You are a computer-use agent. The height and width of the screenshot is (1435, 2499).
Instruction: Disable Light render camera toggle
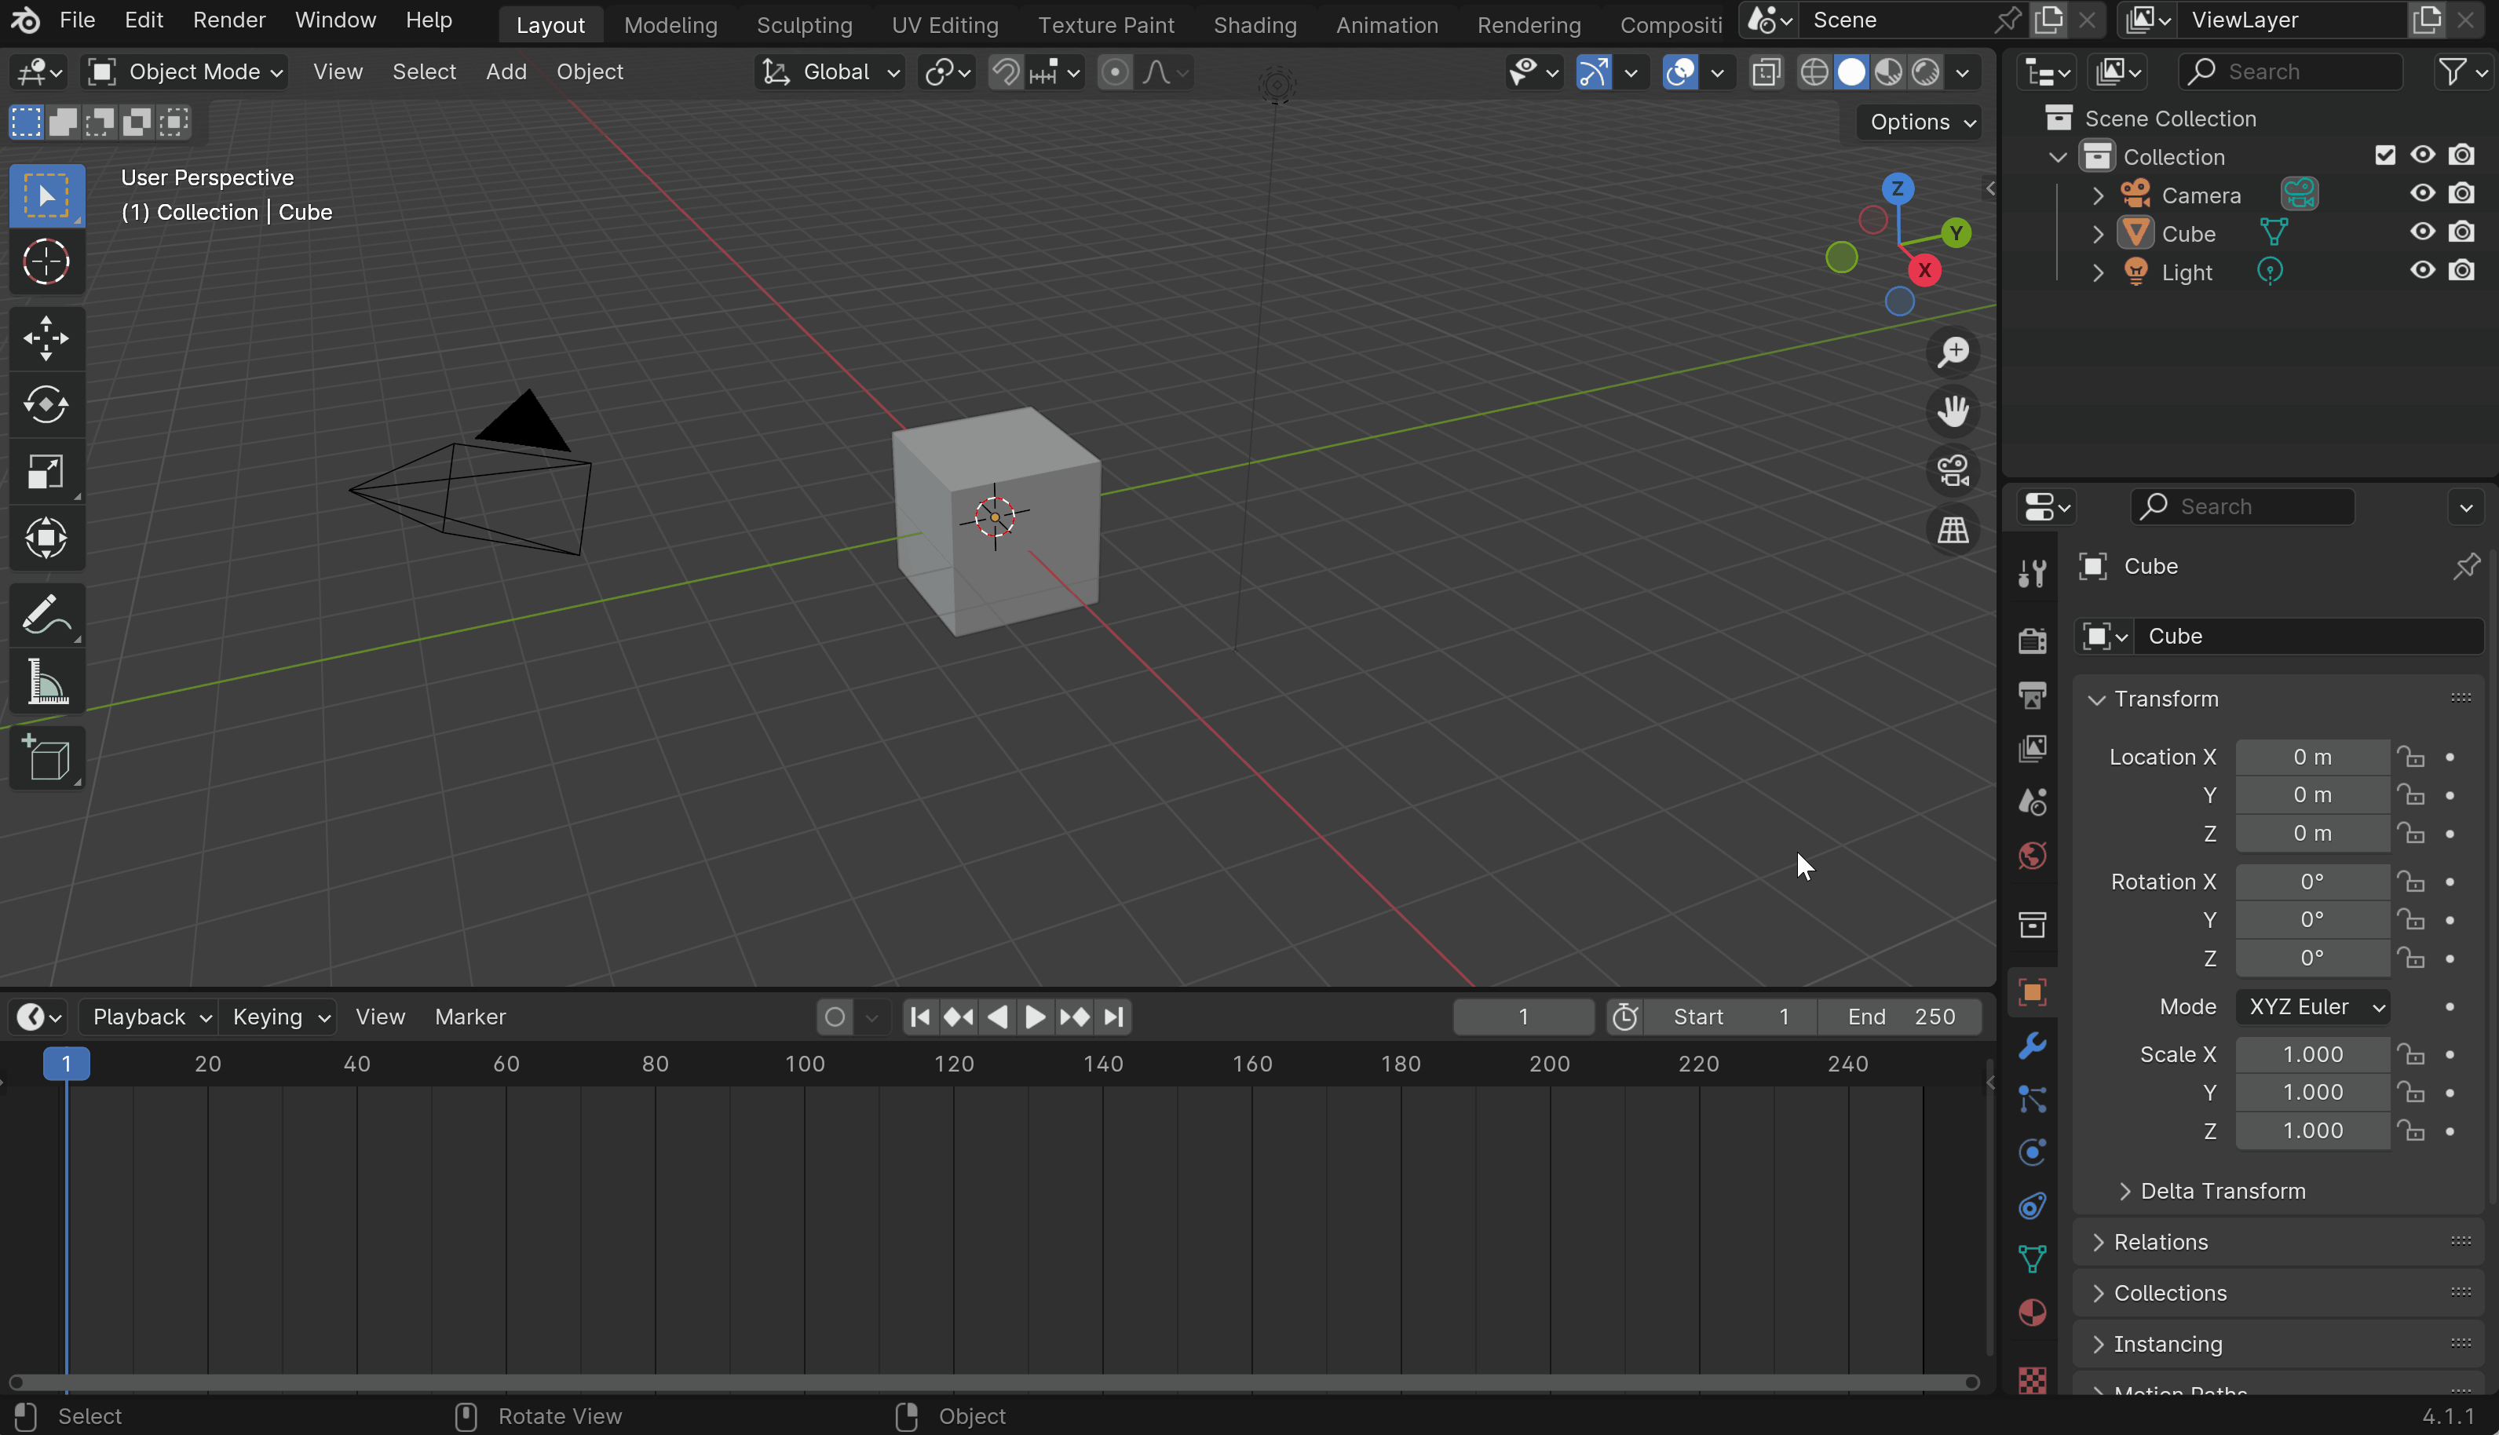pos(2461,271)
